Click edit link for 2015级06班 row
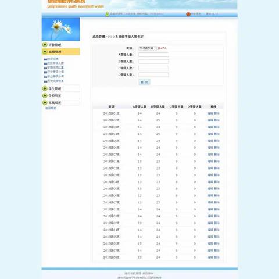This screenshot has width=279, height=279. (x=210, y=148)
